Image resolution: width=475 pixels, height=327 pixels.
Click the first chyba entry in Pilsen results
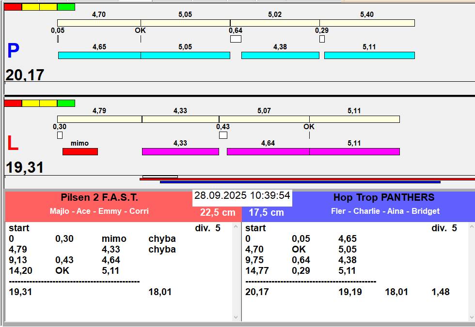pyautogui.click(x=162, y=239)
